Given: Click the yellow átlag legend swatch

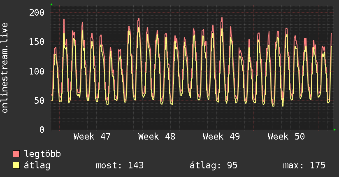Looking at the screenshot, I should (16, 165).
